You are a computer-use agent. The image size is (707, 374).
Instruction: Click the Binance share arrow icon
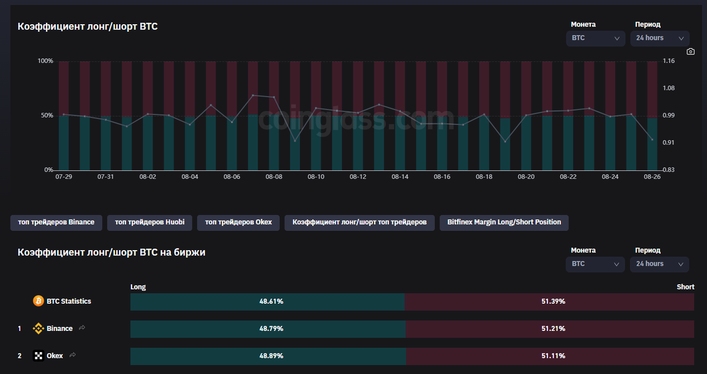(x=82, y=328)
